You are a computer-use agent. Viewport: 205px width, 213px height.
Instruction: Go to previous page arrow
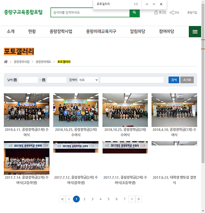tap(69, 199)
